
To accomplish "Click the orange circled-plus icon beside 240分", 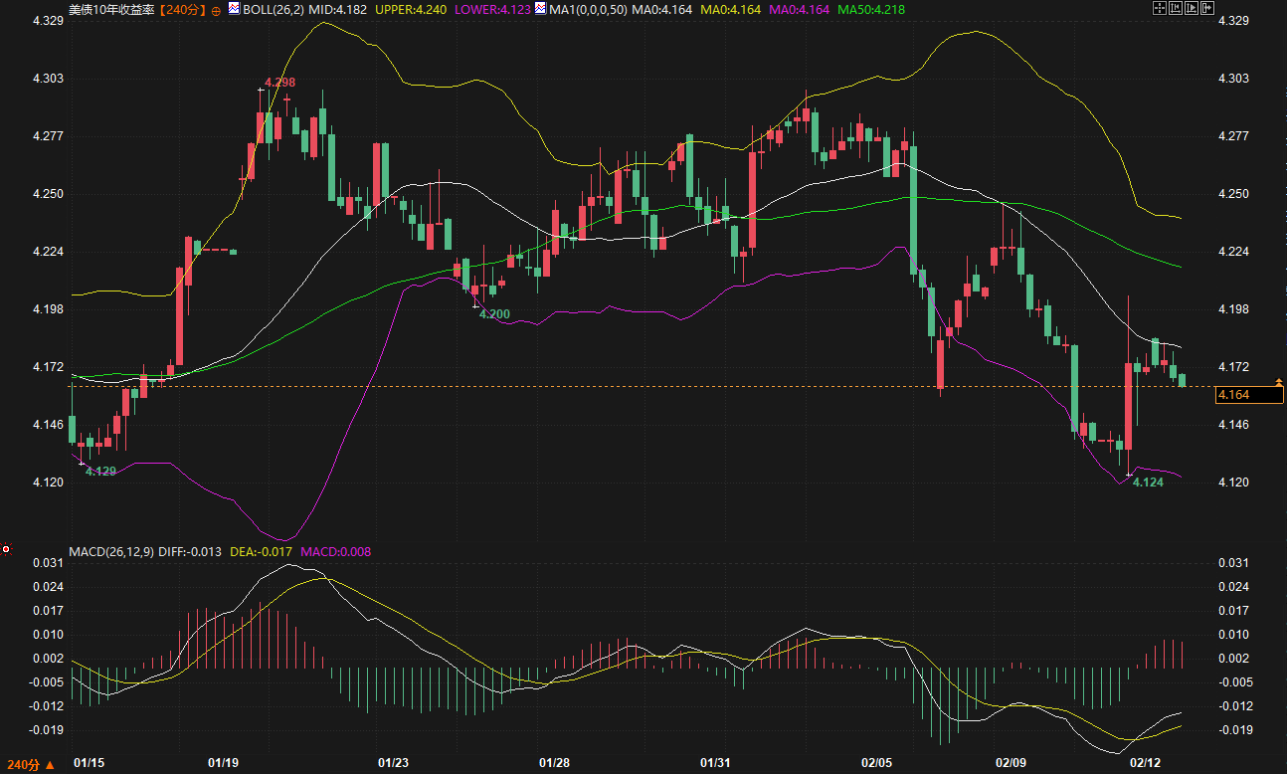I will pos(216,9).
